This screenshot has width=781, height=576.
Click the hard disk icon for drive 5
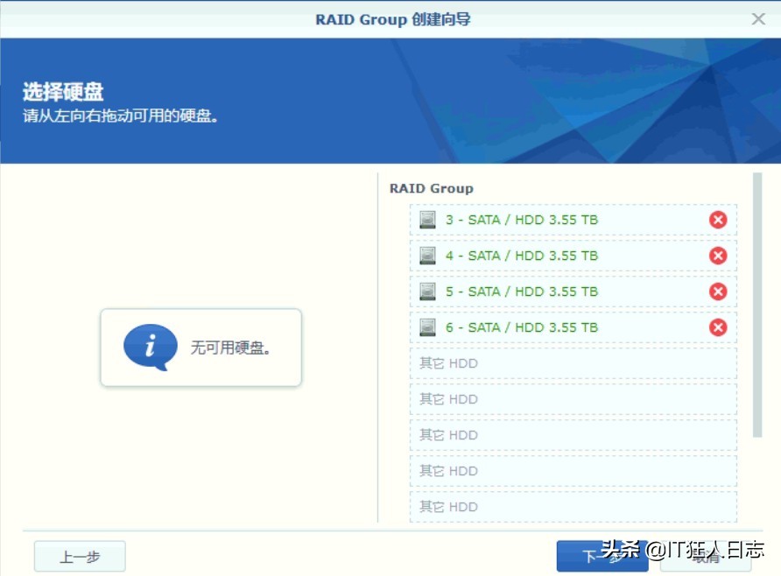coord(426,292)
